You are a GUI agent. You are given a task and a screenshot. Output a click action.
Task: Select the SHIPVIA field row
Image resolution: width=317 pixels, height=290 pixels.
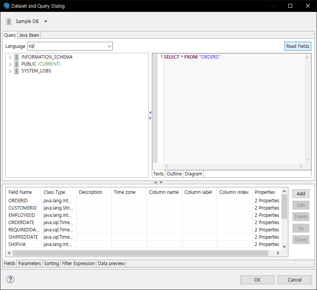pos(144,244)
